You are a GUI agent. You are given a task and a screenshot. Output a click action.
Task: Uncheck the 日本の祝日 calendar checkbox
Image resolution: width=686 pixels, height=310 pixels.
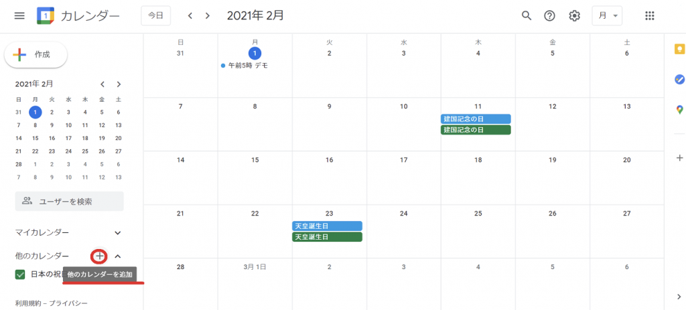coord(20,274)
